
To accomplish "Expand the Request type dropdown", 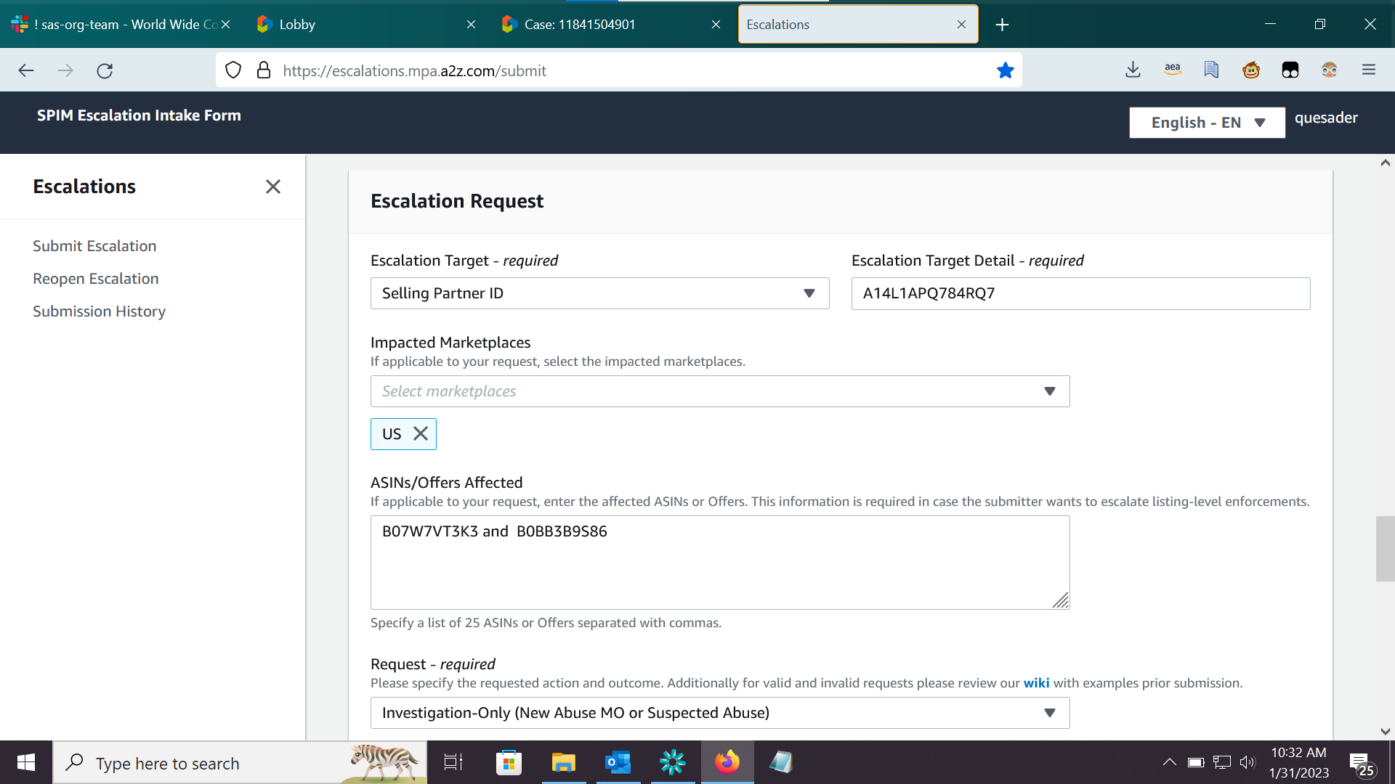I will pos(719,713).
